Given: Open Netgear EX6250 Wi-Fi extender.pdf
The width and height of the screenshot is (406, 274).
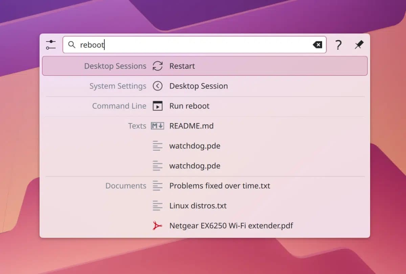Looking at the screenshot, I should [x=231, y=226].
